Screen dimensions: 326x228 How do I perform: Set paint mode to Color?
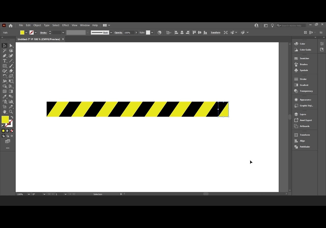point(3,131)
